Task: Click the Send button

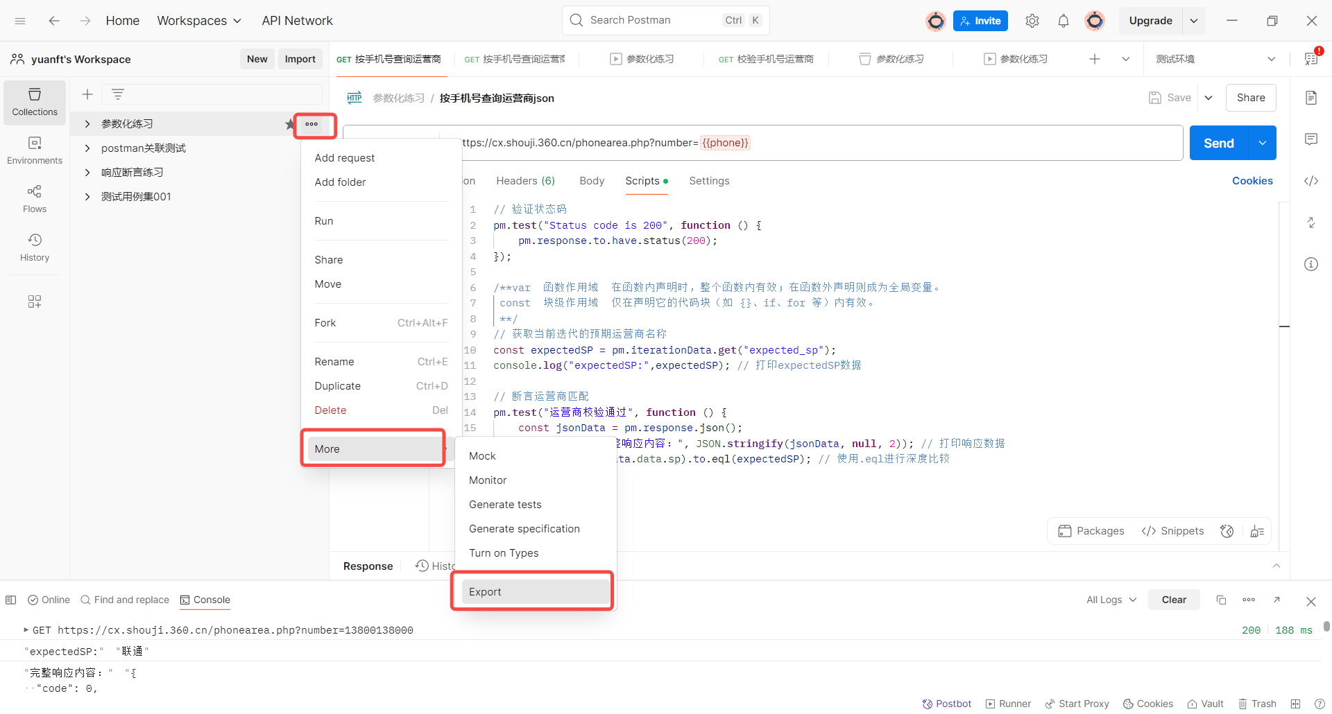Action: pyautogui.click(x=1219, y=143)
